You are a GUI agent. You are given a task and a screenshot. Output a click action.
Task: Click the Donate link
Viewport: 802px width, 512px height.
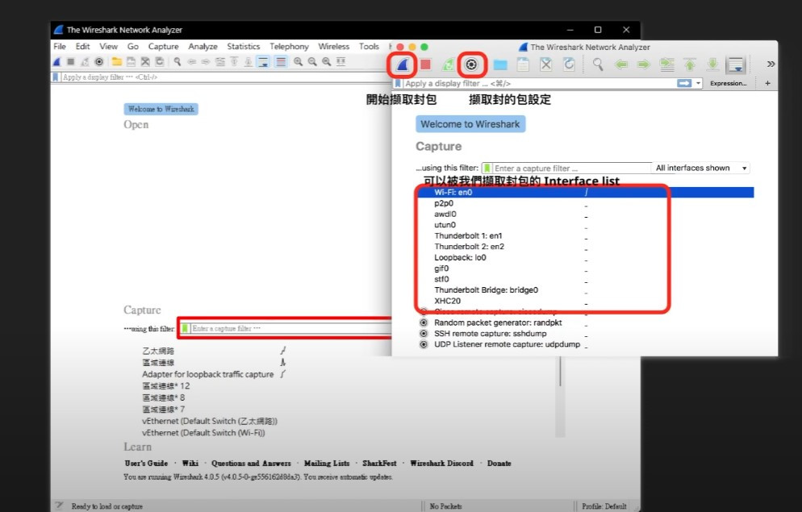pyautogui.click(x=499, y=464)
